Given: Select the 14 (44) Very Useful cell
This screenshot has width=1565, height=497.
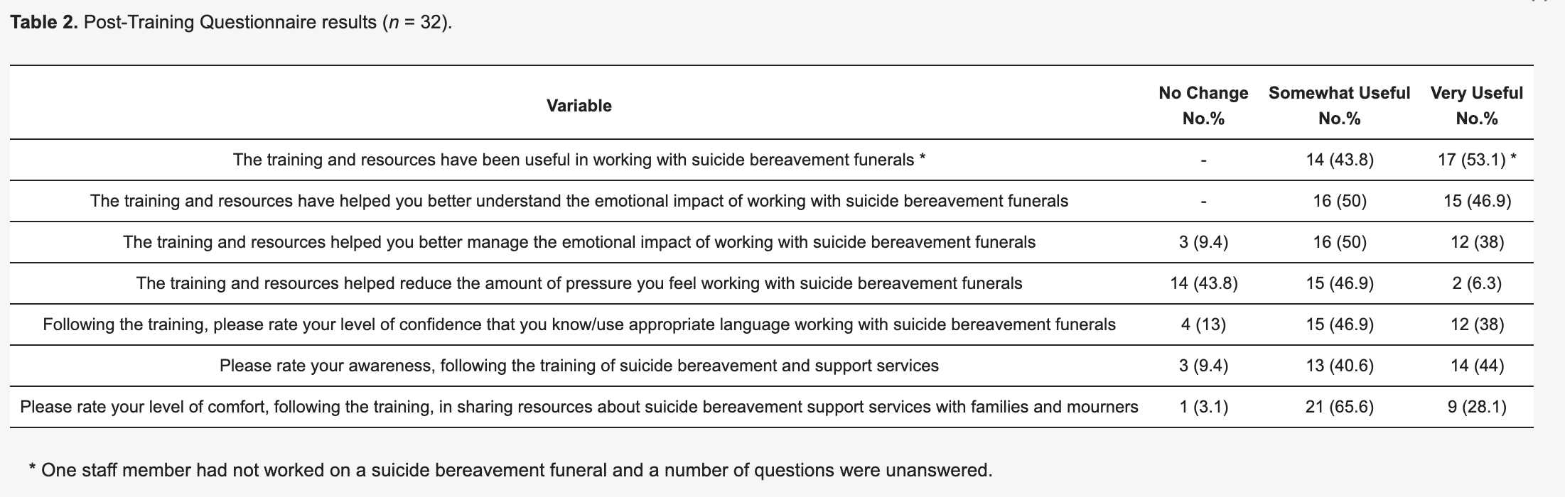Looking at the screenshot, I should (x=1477, y=366).
